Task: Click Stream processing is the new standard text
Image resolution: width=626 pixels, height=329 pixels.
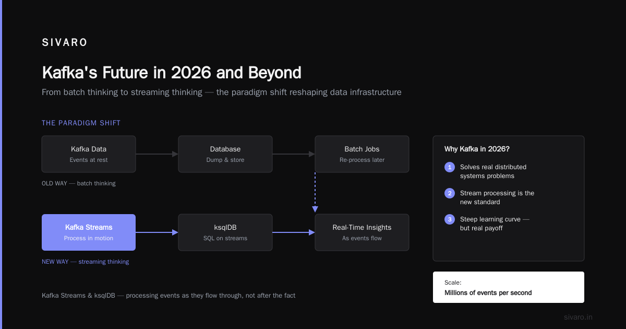Action: coord(497,197)
